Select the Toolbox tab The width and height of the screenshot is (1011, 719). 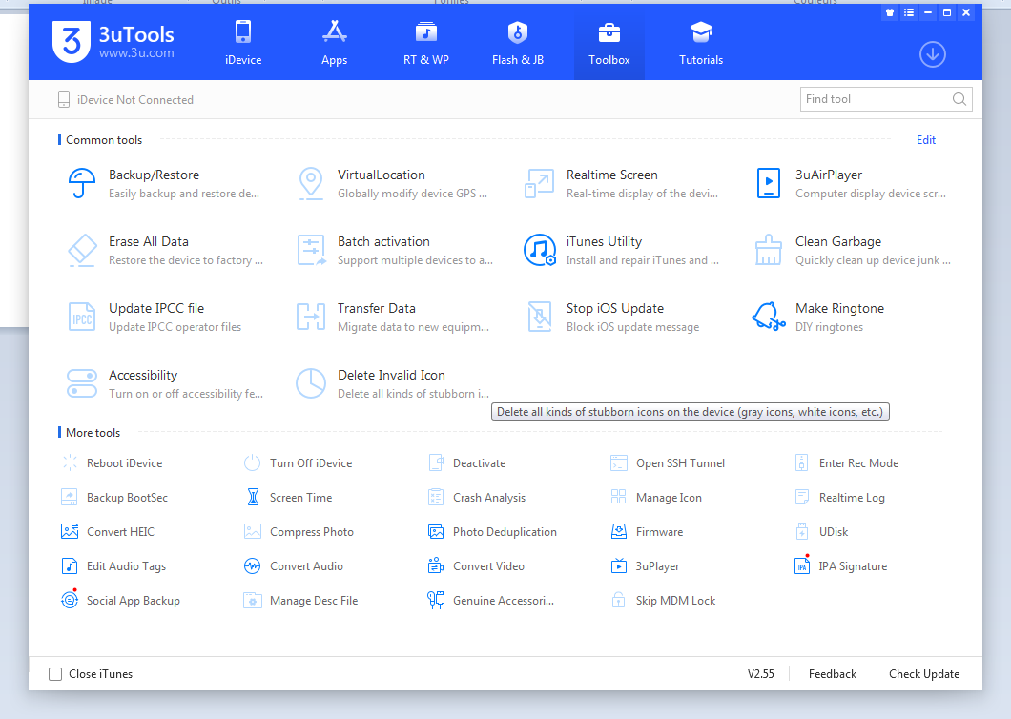609,43
